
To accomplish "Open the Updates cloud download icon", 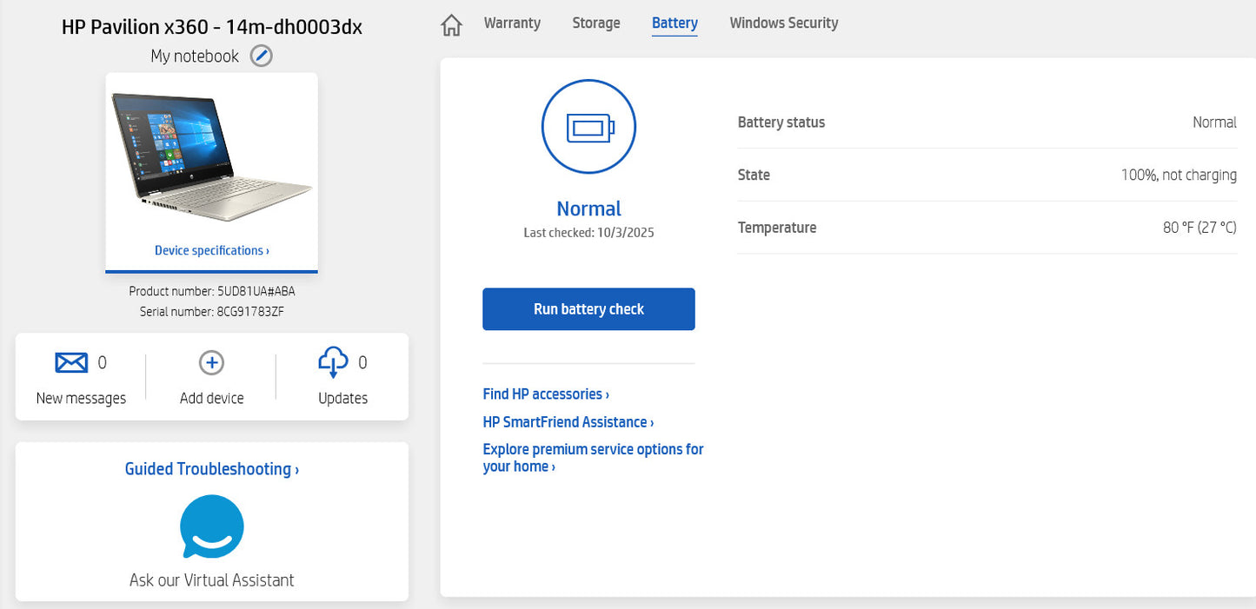I will 334,362.
